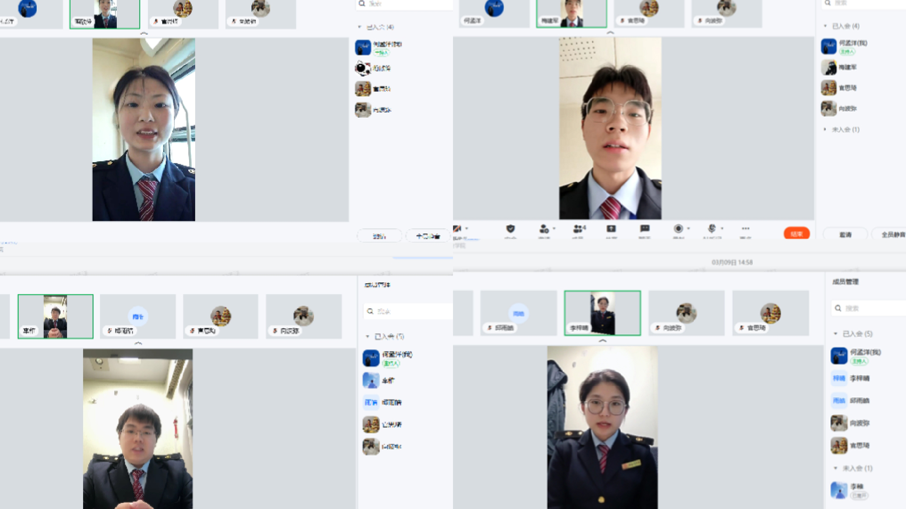
Task: Open the invite participants icon
Action: (544, 228)
